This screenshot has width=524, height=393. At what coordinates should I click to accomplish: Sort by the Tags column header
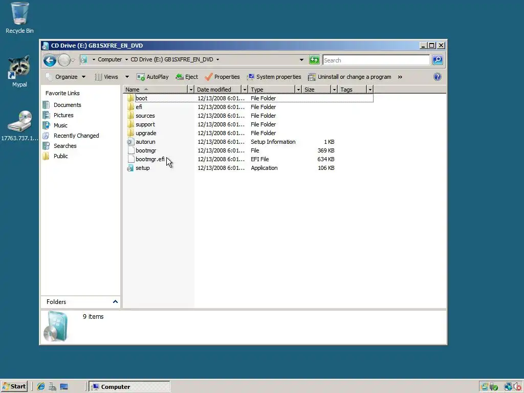(352, 90)
